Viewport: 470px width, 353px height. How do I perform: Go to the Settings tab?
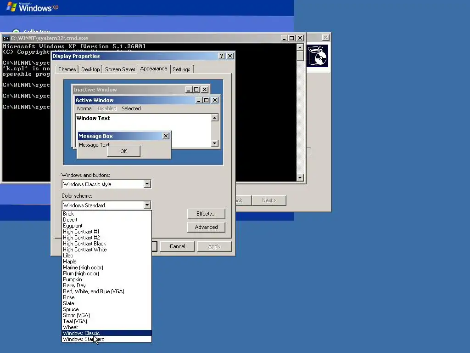pos(181,69)
